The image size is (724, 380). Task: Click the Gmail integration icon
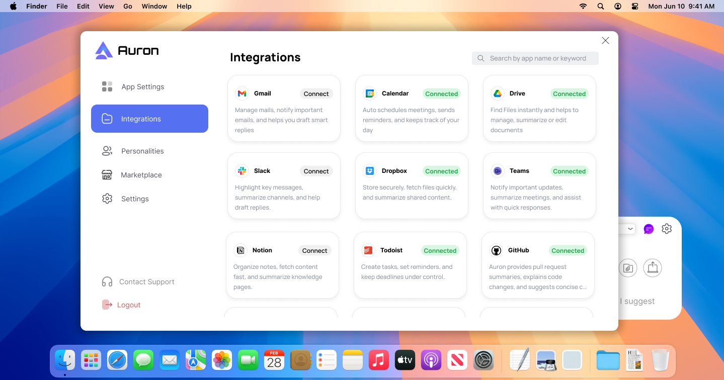[242, 93]
